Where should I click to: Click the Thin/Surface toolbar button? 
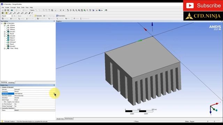coord(42,18)
